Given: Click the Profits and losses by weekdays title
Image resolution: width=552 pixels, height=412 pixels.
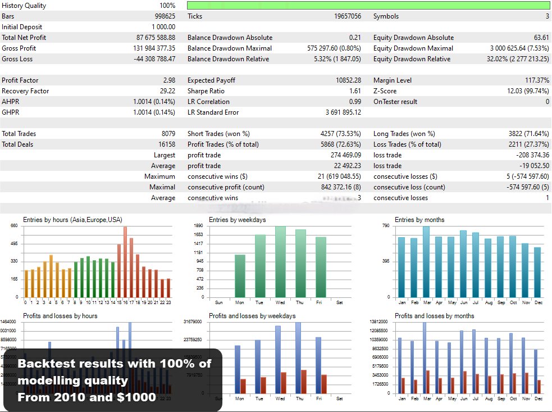Looking at the screenshot, I should coord(252,316).
